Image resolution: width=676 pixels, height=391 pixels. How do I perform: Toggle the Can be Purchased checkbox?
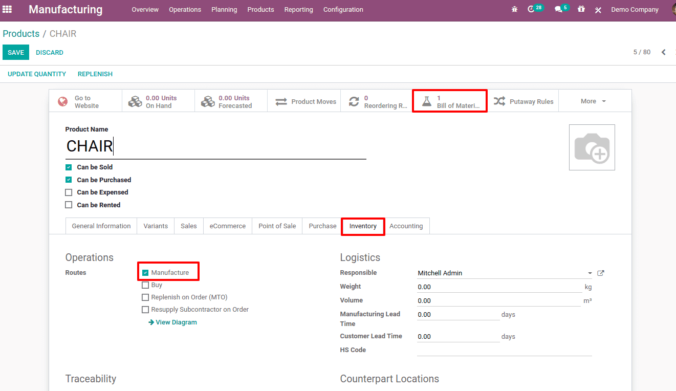point(69,180)
